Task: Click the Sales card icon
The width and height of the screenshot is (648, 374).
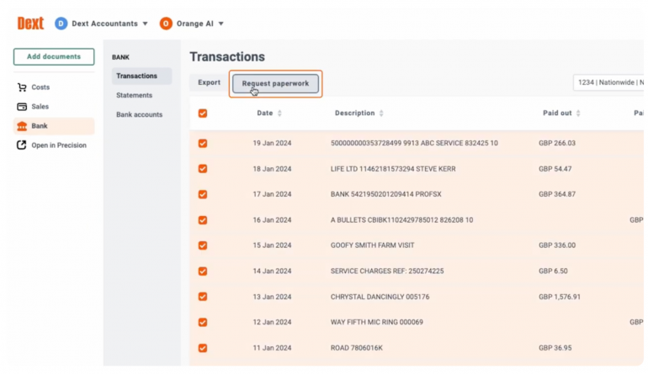Action: (22, 107)
